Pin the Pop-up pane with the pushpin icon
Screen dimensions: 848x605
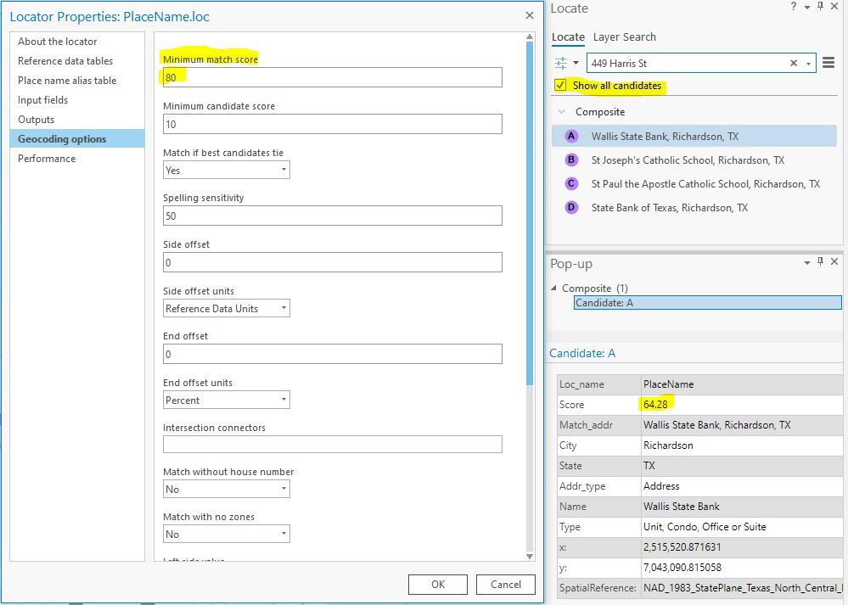click(x=821, y=261)
